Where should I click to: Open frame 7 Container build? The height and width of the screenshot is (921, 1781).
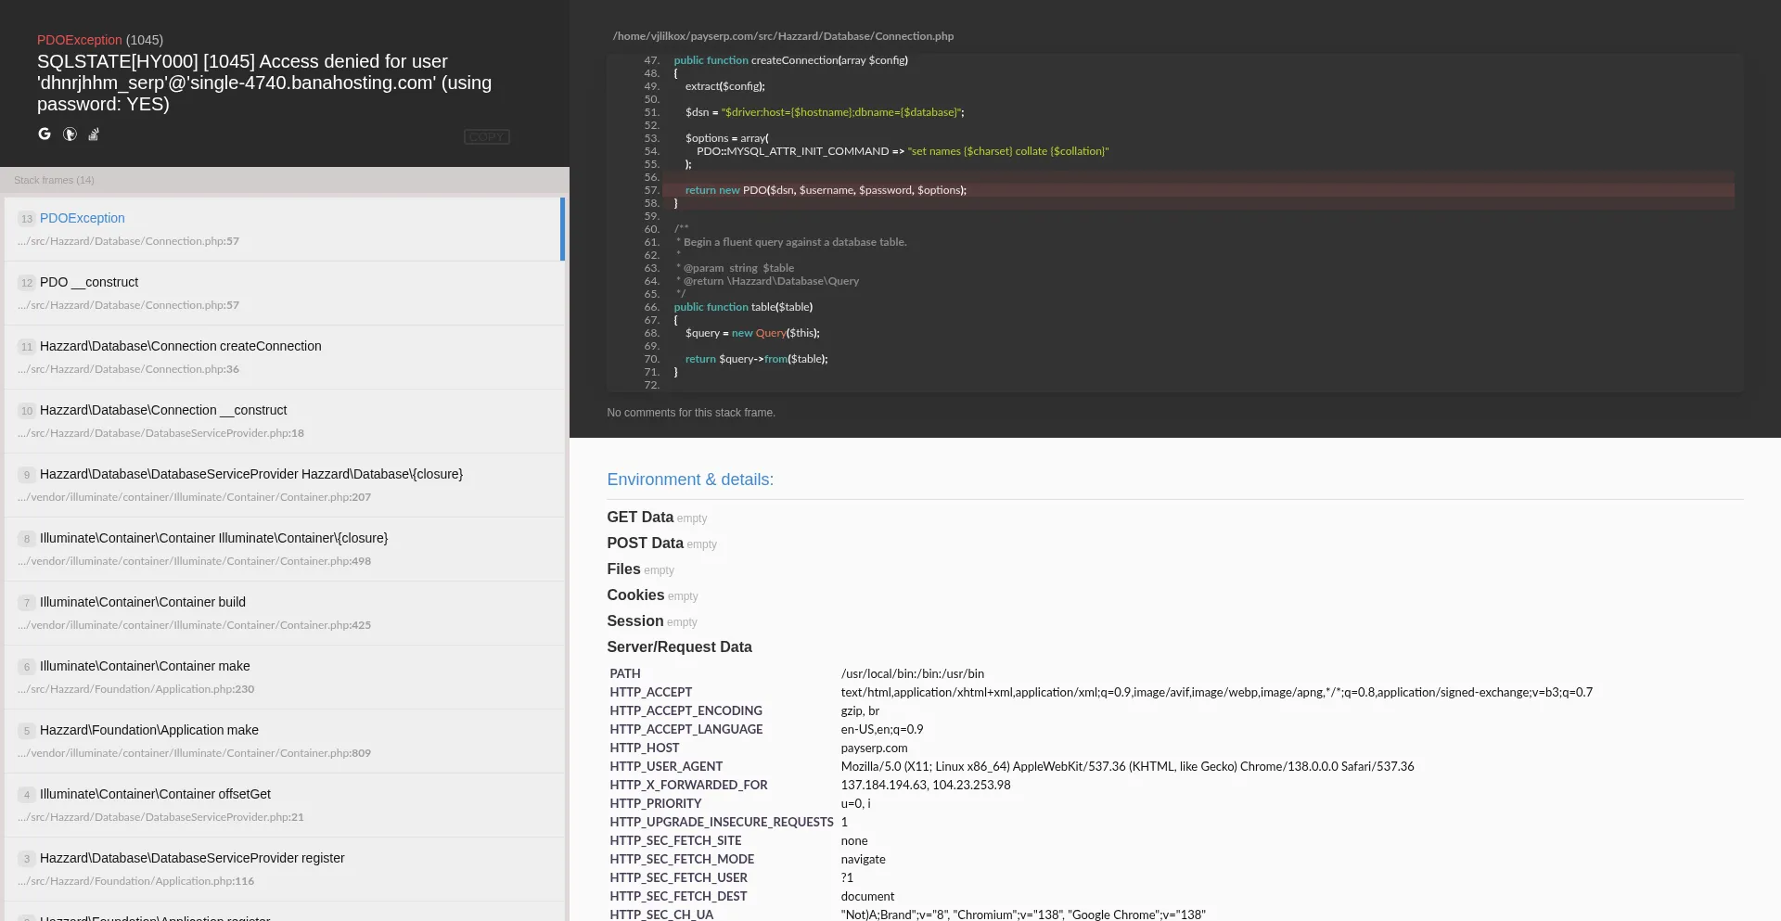click(x=284, y=613)
